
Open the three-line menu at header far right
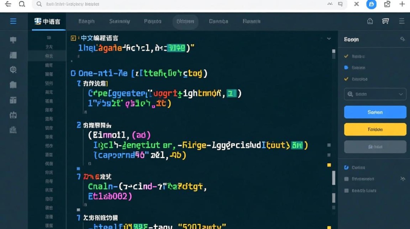point(401,21)
